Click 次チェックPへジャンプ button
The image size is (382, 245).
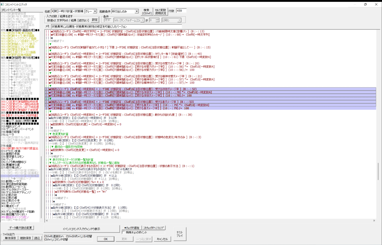pos(154,228)
